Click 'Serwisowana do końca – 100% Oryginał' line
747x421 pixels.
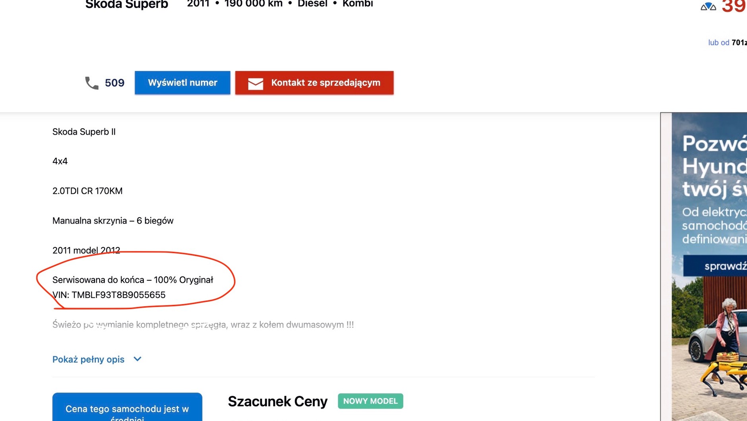pyautogui.click(x=133, y=280)
